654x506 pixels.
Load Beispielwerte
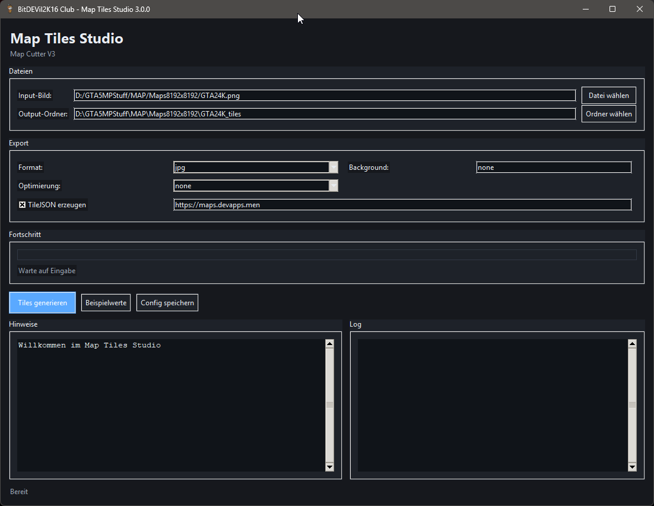(x=106, y=303)
